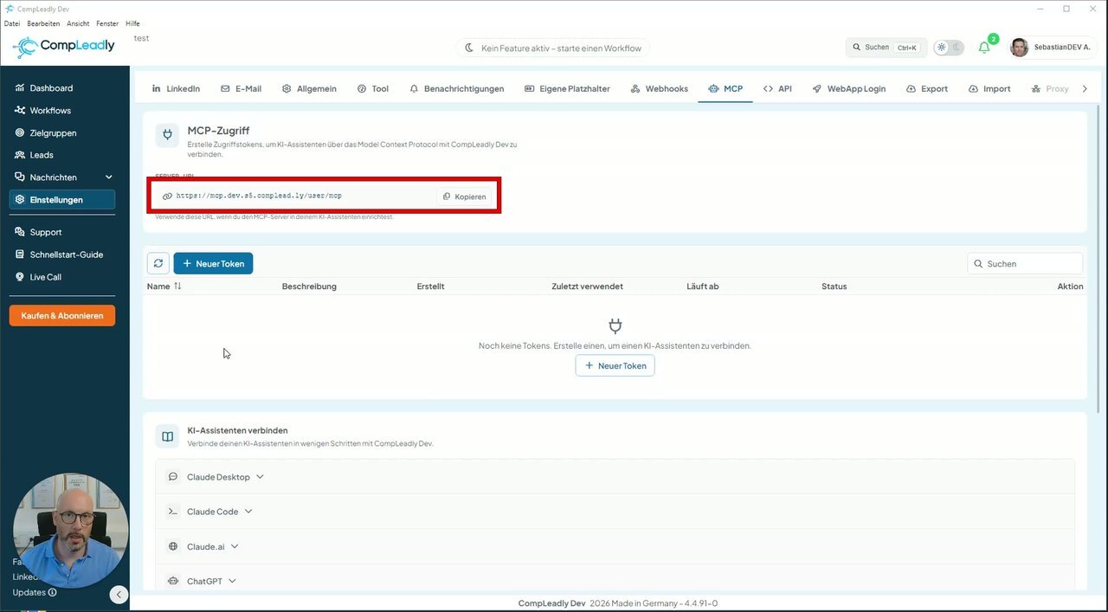Click the Erstellt column header
The image size is (1108, 612).
pos(430,286)
